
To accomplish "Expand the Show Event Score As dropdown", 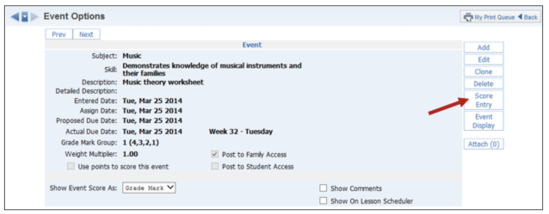I will (x=149, y=188).
